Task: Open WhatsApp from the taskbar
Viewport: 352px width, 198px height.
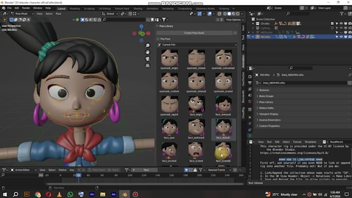Action: (70, 194)
